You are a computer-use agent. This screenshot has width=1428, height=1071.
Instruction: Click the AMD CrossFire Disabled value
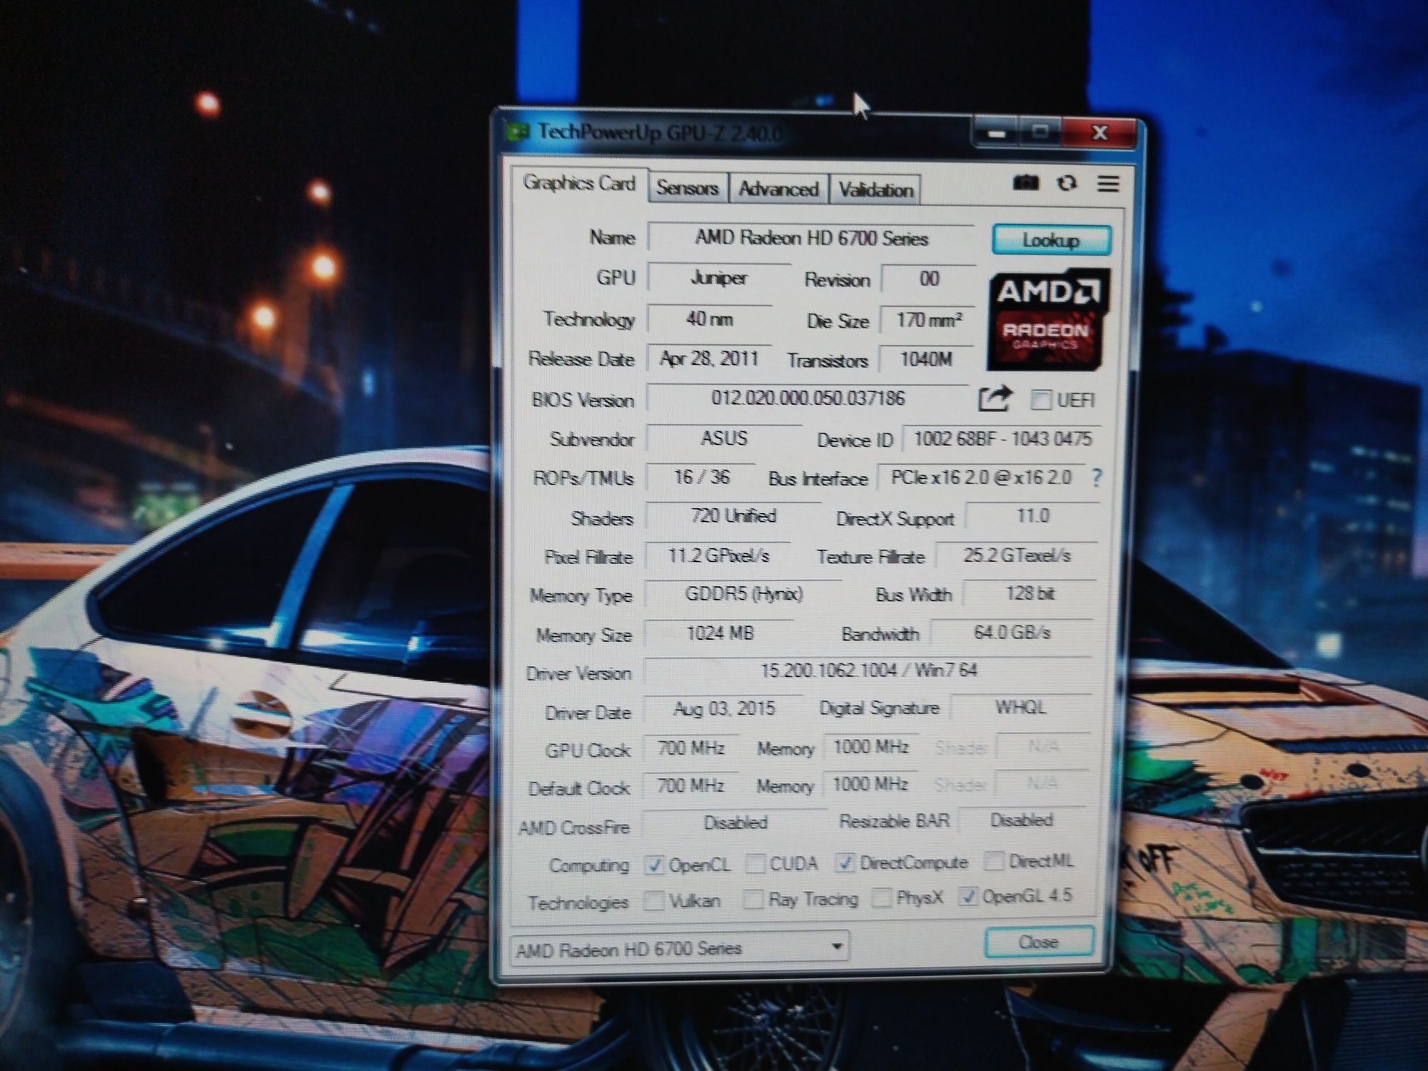[x=735, y=823]
